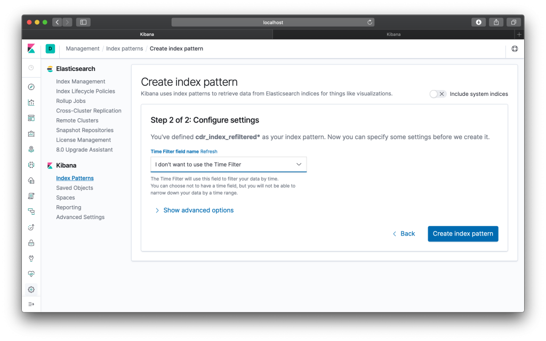Open SIEM from the padlock icon
Viewport: 546px width, 341px height.
[x=31, y=243]
